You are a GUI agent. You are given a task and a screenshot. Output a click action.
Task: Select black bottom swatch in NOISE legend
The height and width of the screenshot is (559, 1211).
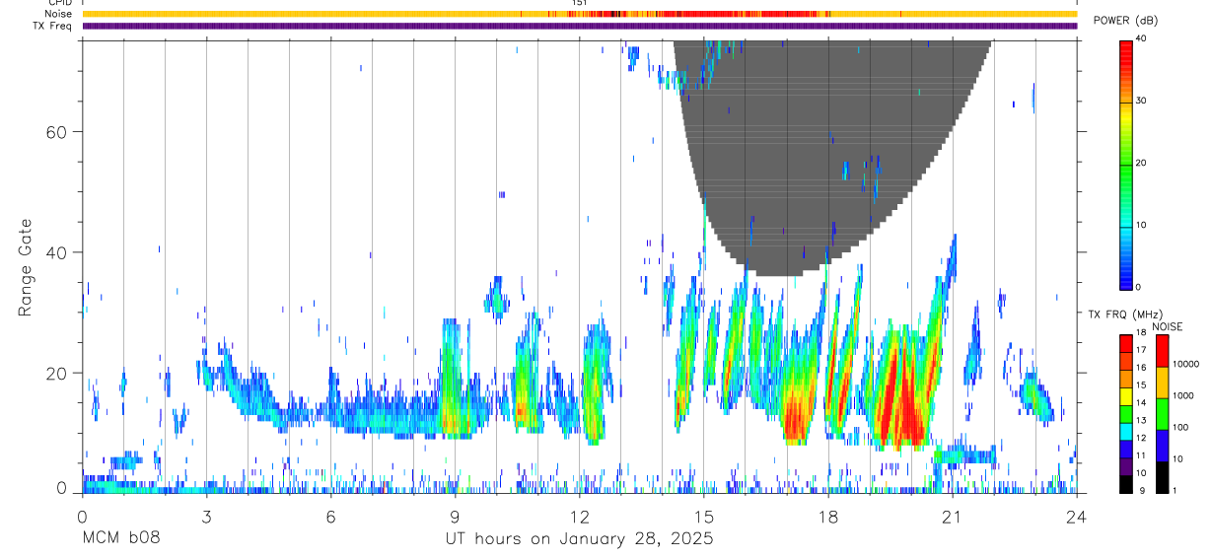[1162, 476]
